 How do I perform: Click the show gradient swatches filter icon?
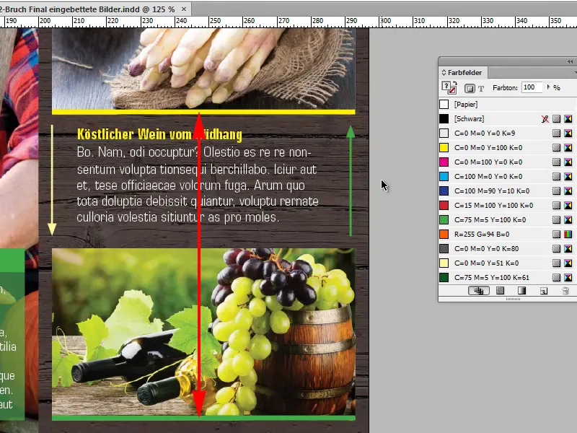pos(521,290)
